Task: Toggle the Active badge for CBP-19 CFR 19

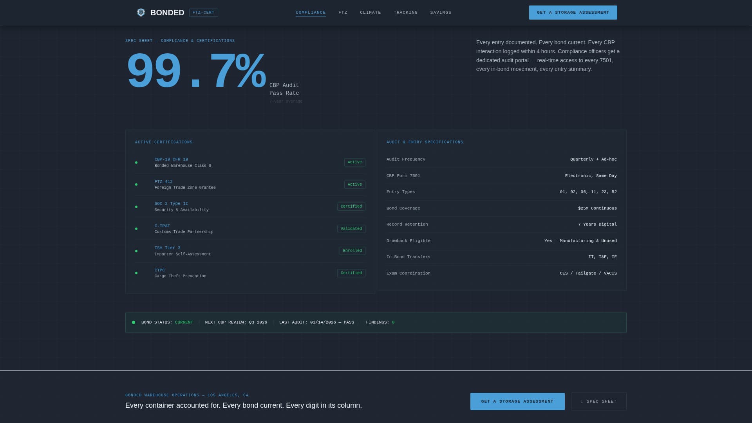Action: (354, 162)
